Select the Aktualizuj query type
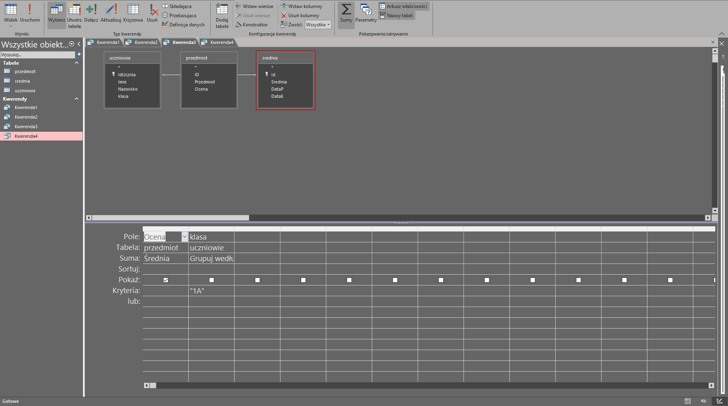Image resolution: width=728 pixels, height=406 pixels. [111, 13]
